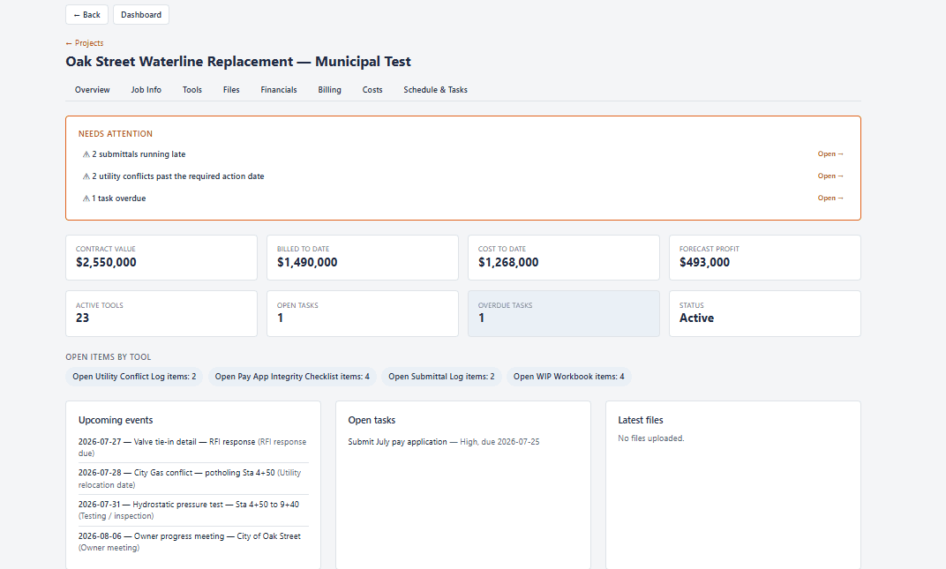
Task: Open link for 1 task overdue
Action: (x=830, y=198)
